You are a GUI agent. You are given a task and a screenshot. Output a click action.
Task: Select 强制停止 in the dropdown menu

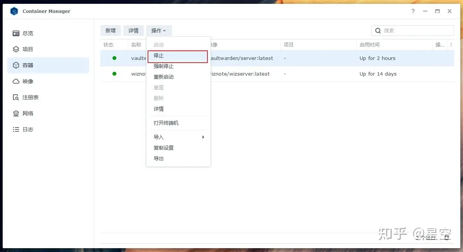tap(164, 66)
